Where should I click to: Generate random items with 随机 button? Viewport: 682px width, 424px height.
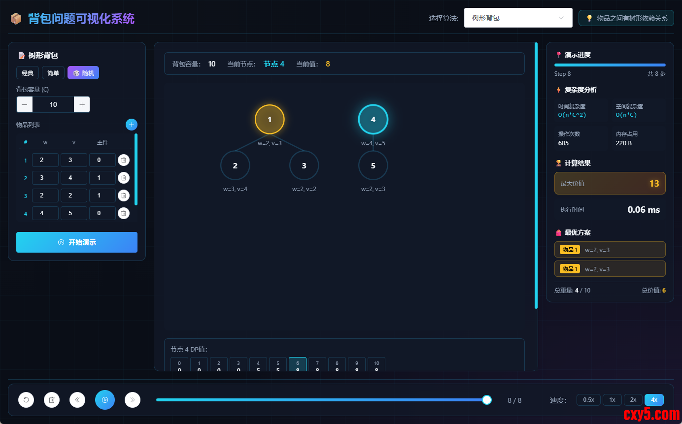click(83, 73)
